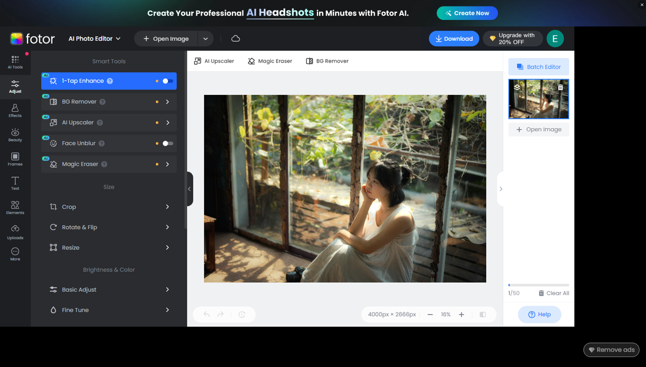
Task: Select the Elements sidebar icon
Action: click(15, 208)
